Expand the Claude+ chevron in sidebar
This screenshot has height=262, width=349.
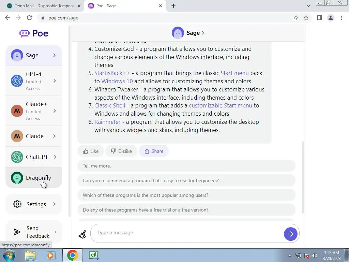click(x=55, y=111)
